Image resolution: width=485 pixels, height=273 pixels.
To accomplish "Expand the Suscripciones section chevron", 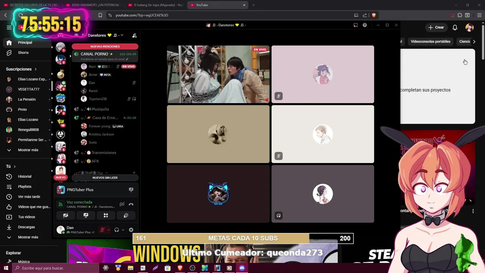I will tap(36, 69).
